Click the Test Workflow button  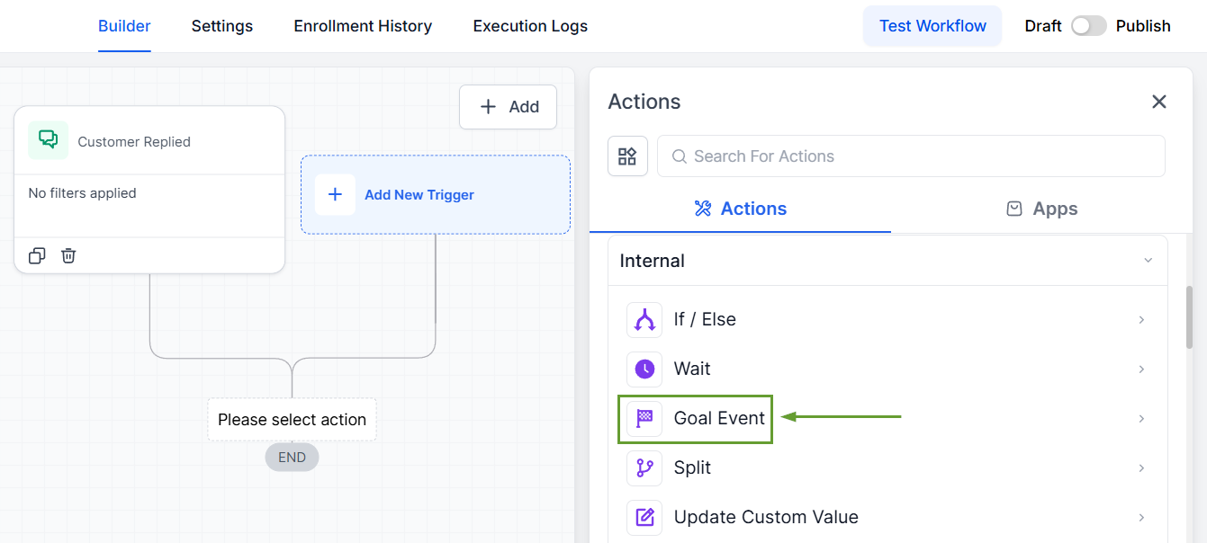pyautogui.click(x=932, y=26)
